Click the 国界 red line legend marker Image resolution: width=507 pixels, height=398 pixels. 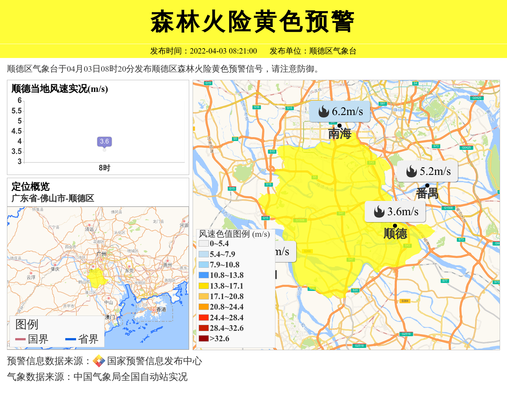click(x=20, y=339)
